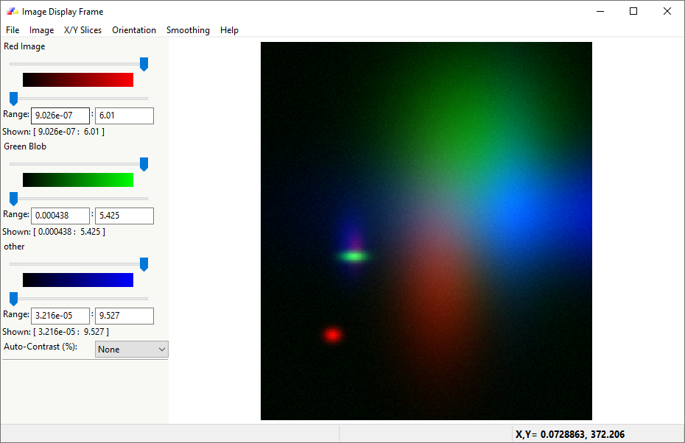Open the X/Y Slices menu
The height and width of the screenshot is (443, 685).
(82, 30)
